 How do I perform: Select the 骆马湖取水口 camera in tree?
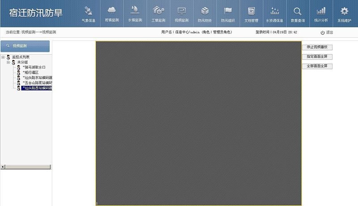coord(35,67)
